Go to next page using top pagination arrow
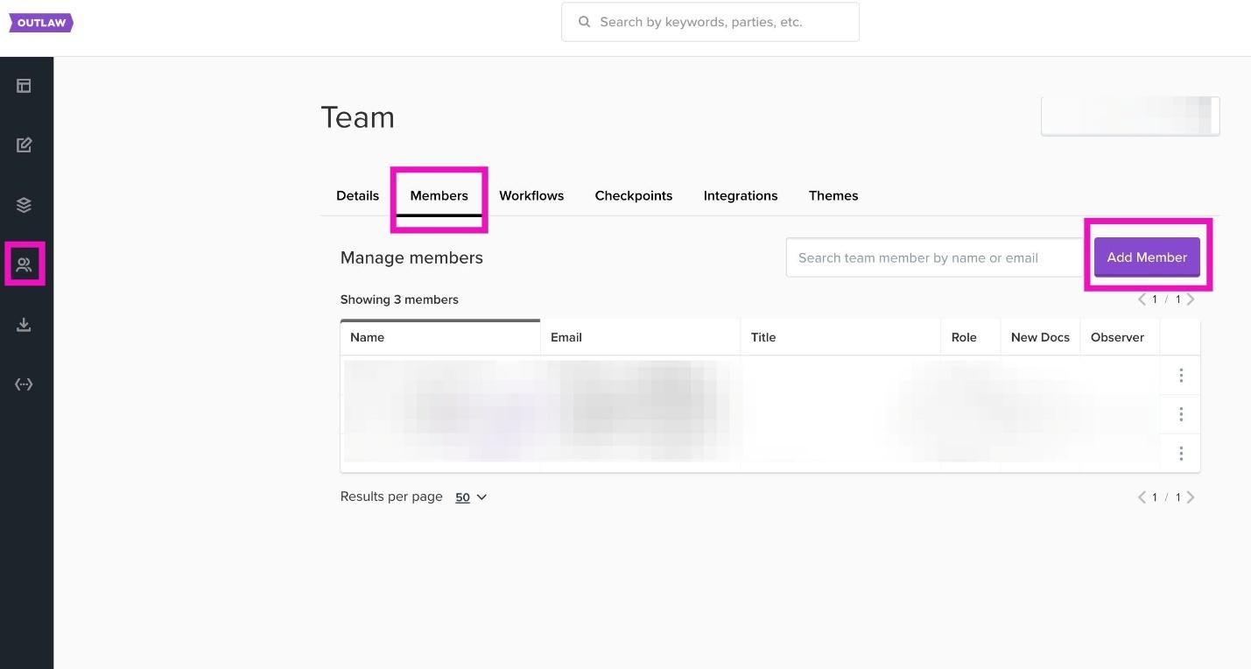Viewport: 1251px width, 669px height. click(1190, 299)
